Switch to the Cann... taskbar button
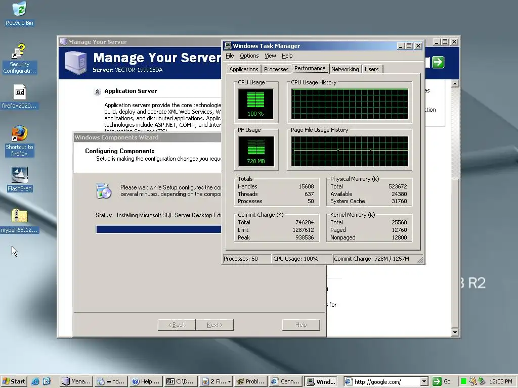Image resolution: width=518 pixels, height=388 pixels. (285, 381)
